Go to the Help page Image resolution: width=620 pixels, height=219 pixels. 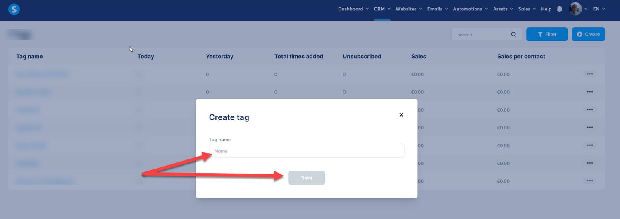point(546,9)
